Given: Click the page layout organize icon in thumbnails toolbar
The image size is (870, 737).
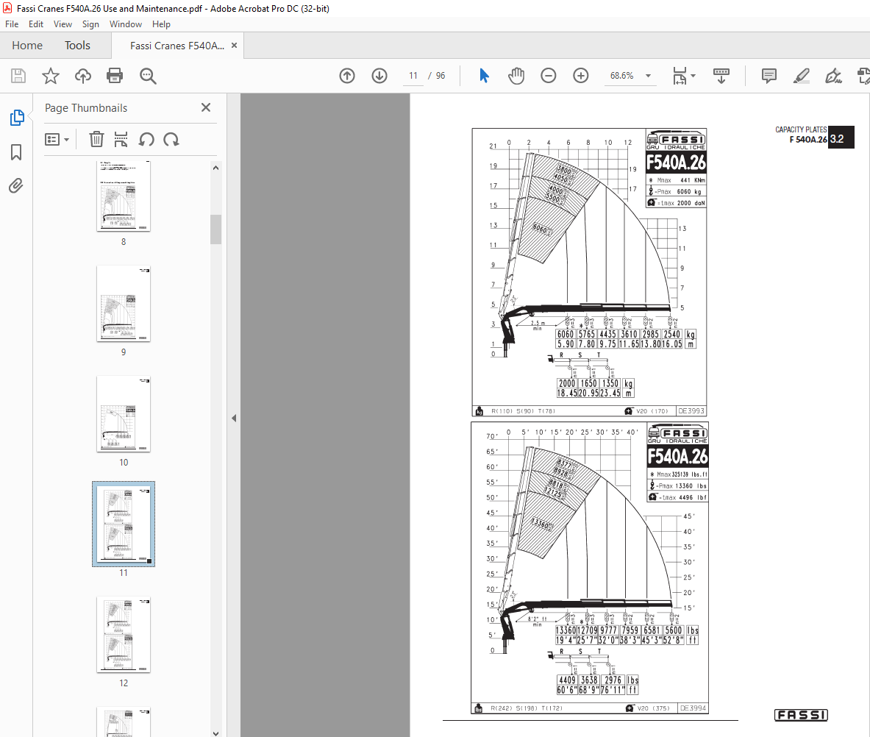Looking at the screenshot, I should [121, 139].
